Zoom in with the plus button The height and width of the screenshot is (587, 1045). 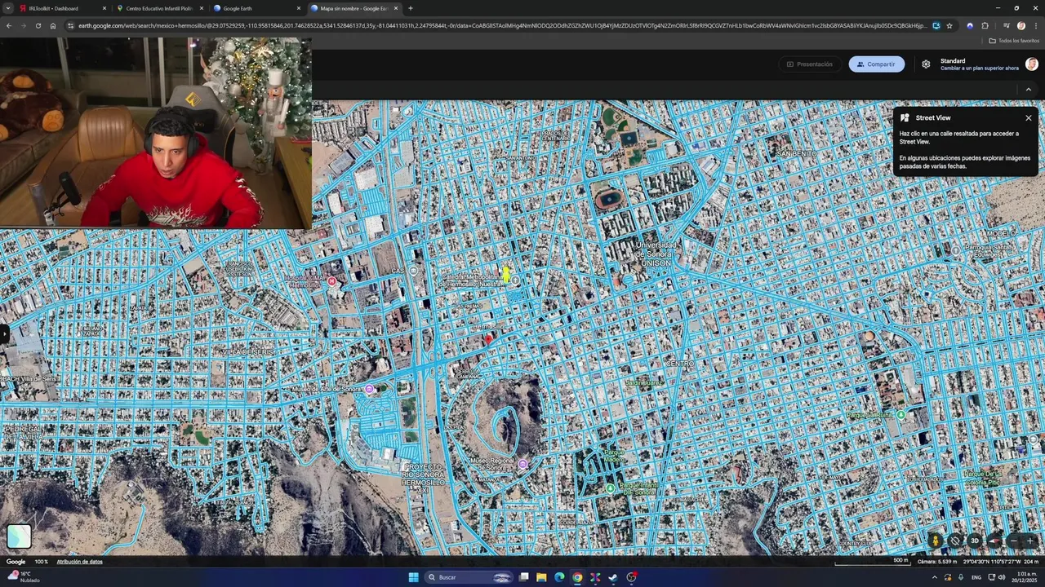point(1030,541)
